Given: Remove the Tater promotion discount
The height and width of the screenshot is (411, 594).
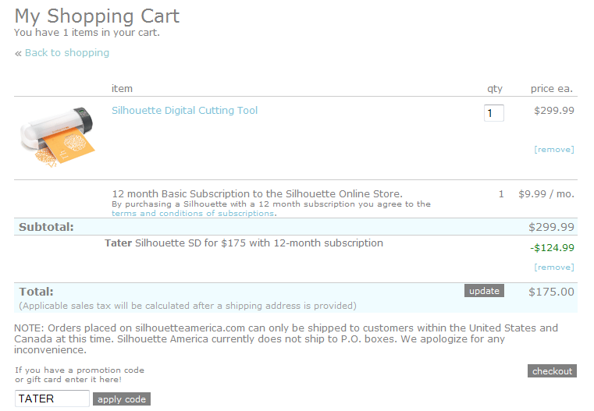Looking at the screenshot, I should 553,268.
